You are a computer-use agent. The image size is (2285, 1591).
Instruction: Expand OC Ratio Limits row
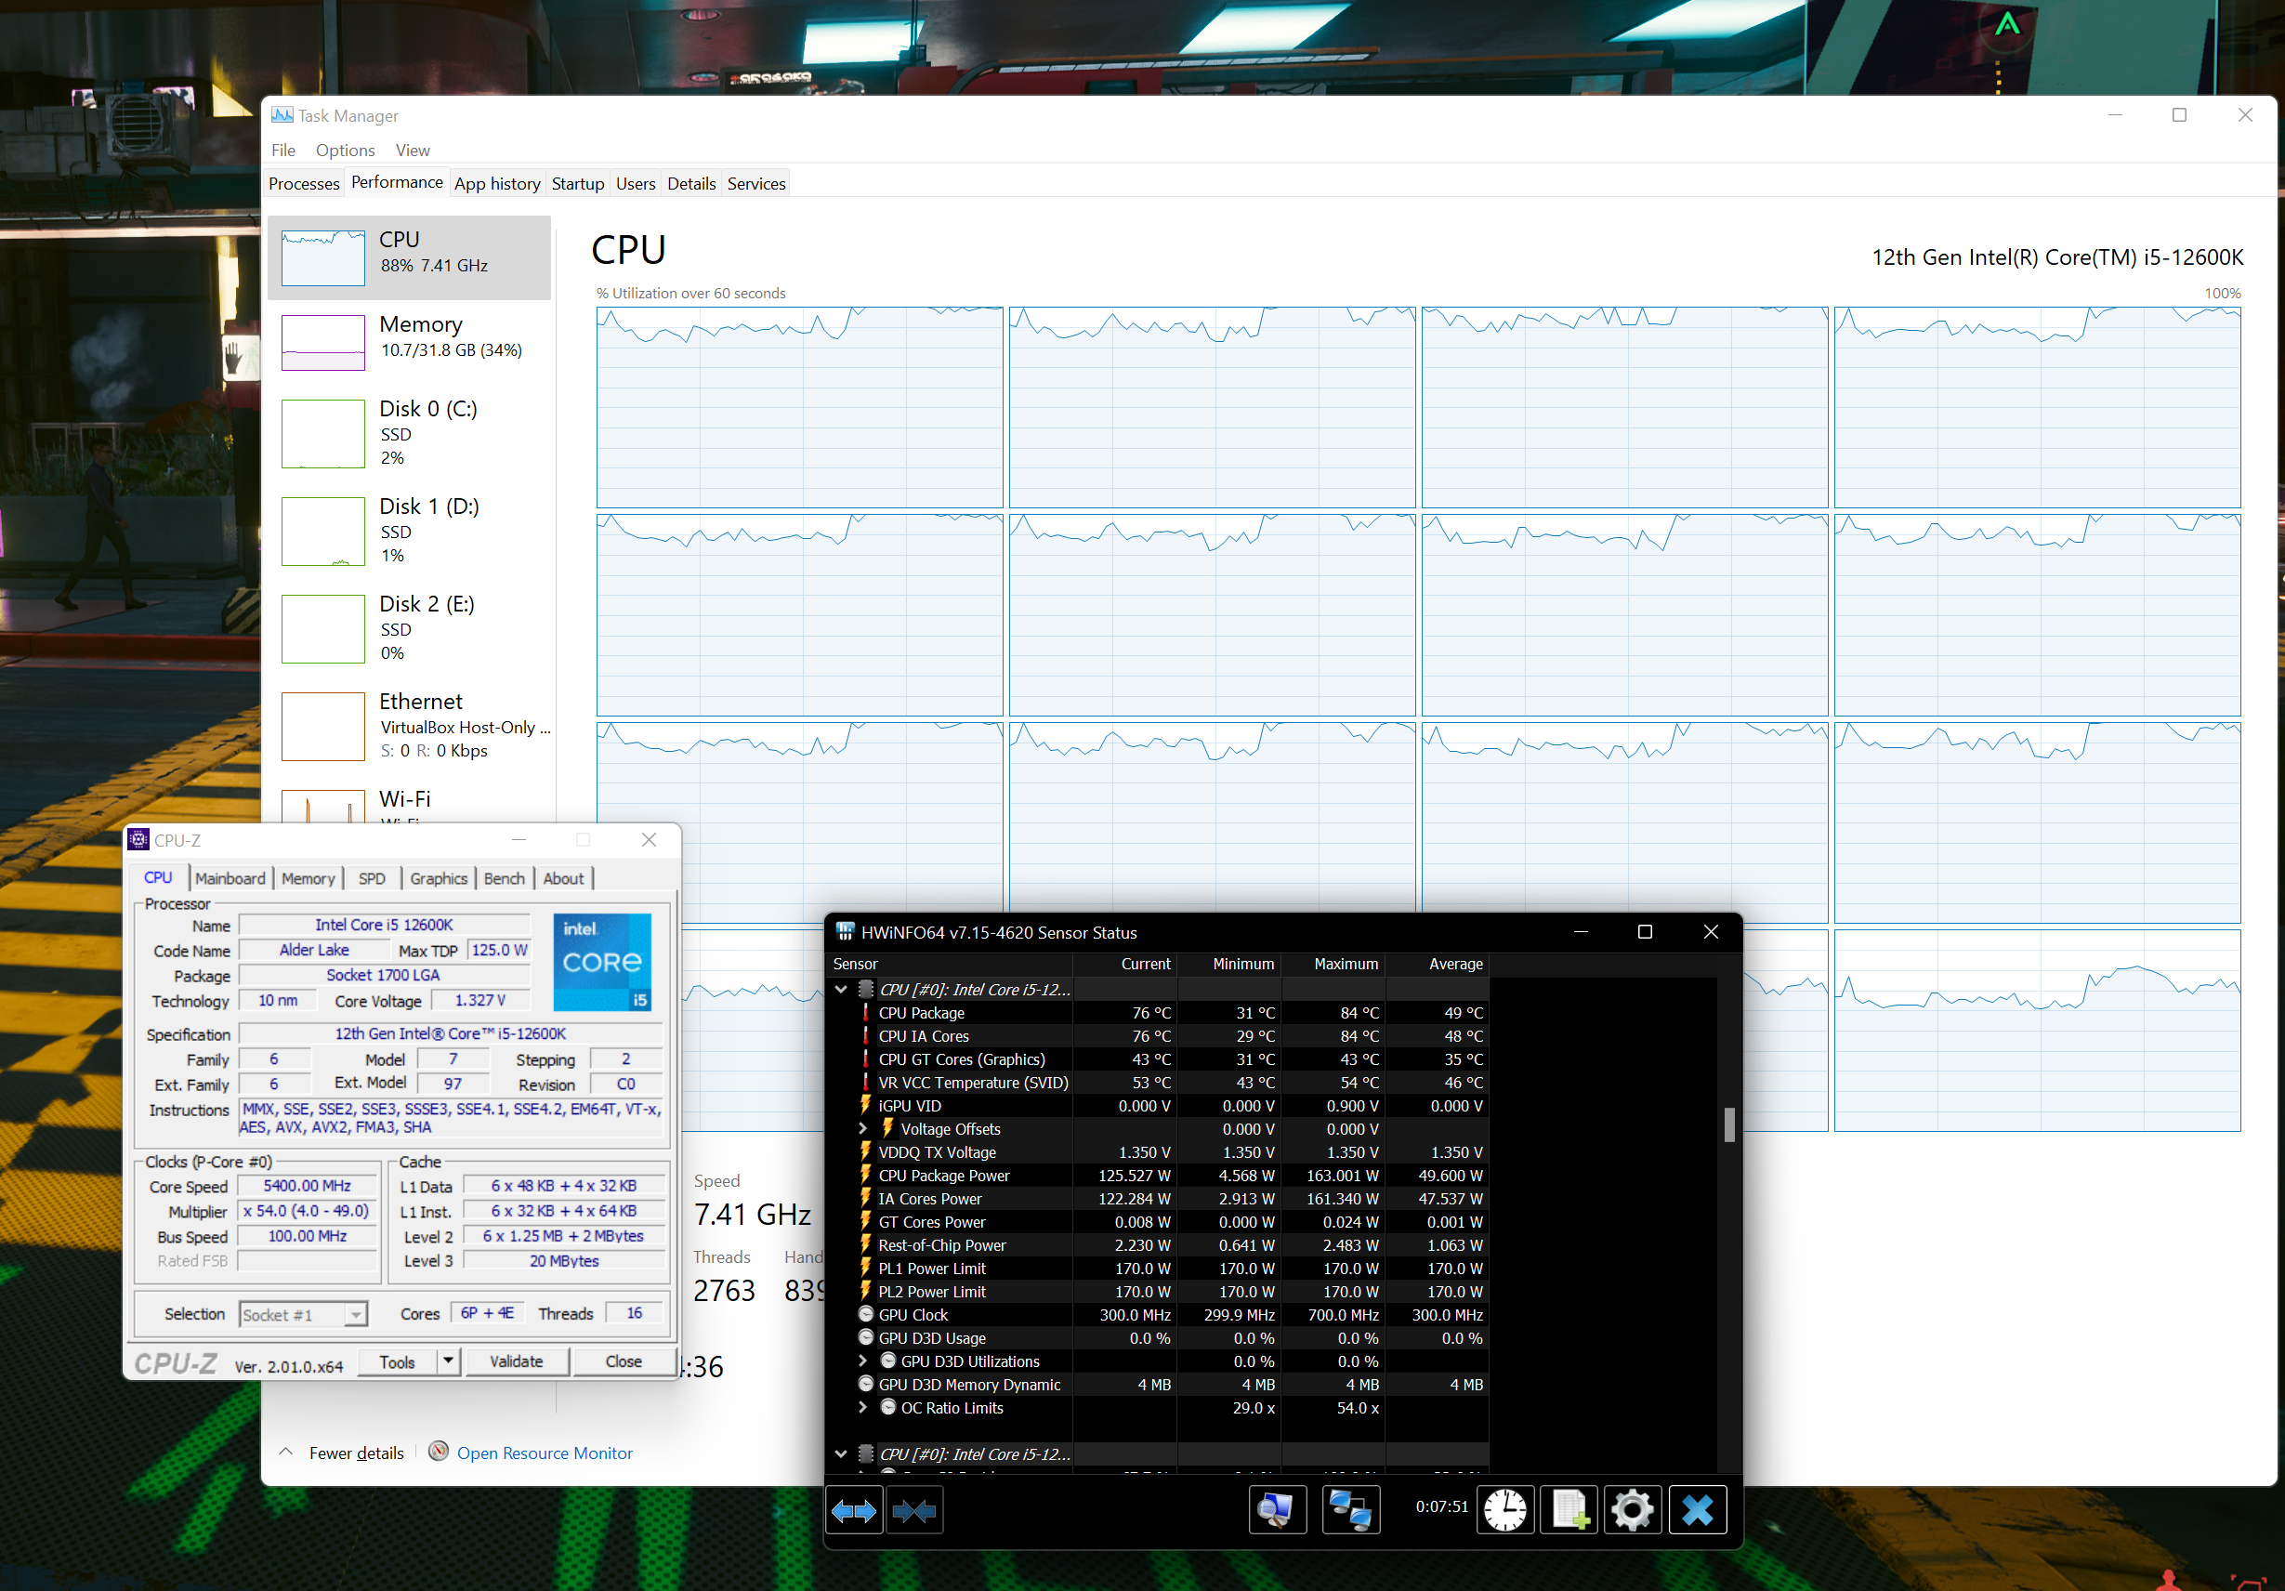click(863, 1408)
